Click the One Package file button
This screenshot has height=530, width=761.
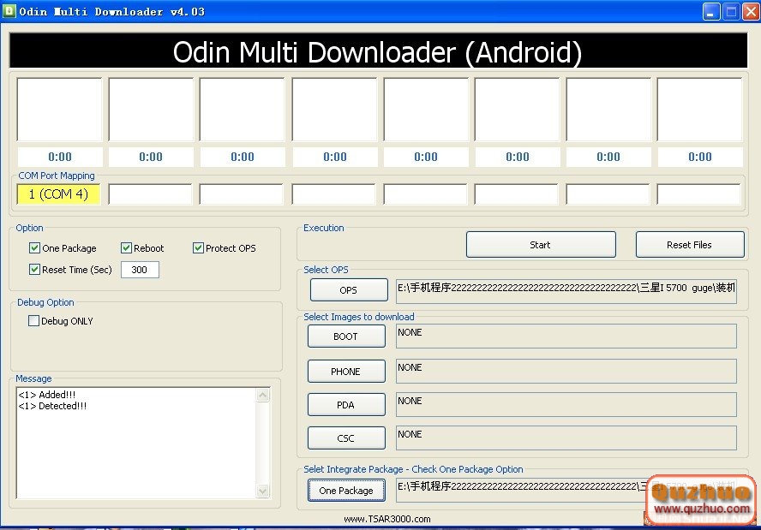[x=346, y=491]
